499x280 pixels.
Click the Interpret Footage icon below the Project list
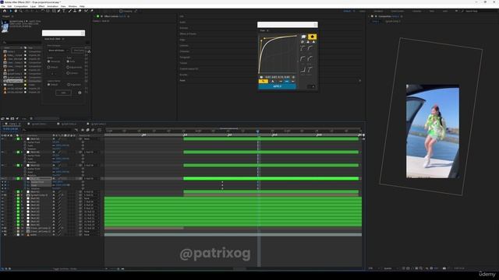click(x=2, y=118)
